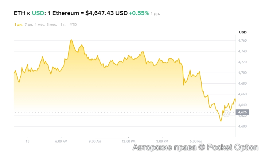
Task: Click the +0.55% price change indicator
Action: 139,13
